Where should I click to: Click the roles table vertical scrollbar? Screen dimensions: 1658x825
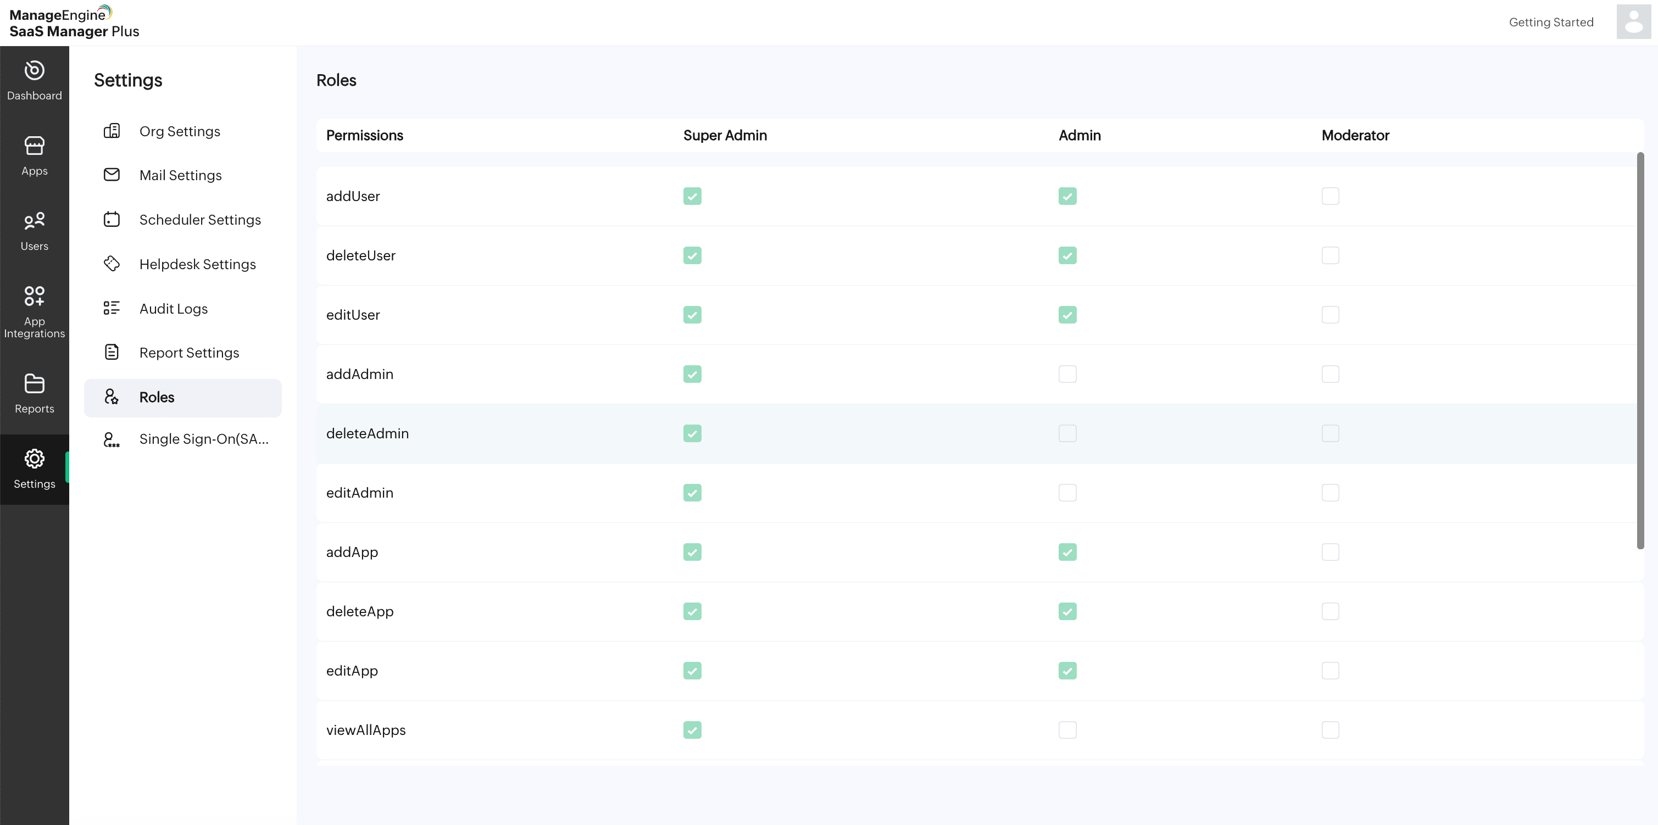coord(1640,351)
